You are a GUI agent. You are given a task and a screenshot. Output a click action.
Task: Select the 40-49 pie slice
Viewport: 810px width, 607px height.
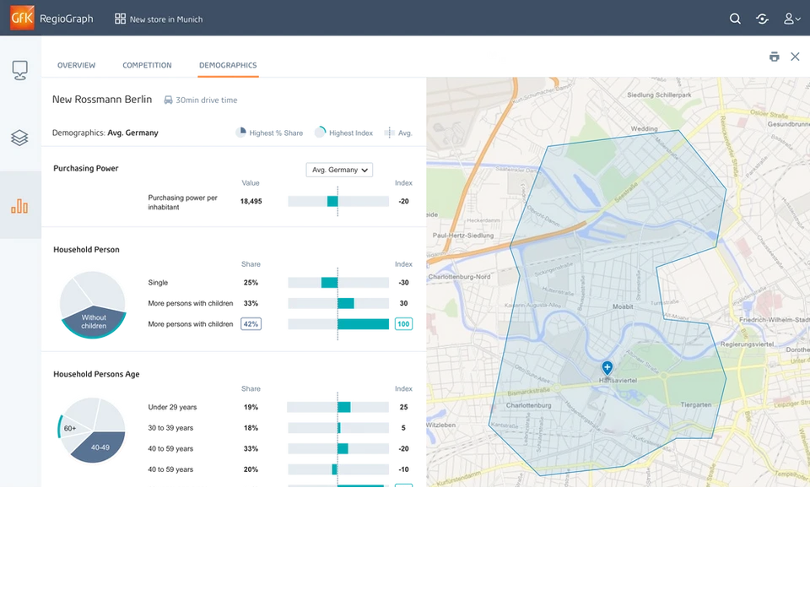coord(100,447)
